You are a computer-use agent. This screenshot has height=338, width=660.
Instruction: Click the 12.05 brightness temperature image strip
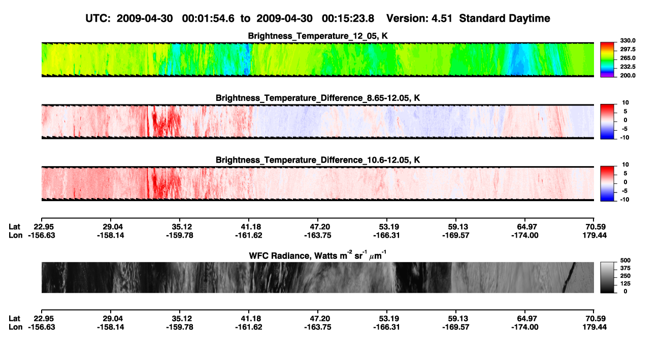tap(317, 59)
